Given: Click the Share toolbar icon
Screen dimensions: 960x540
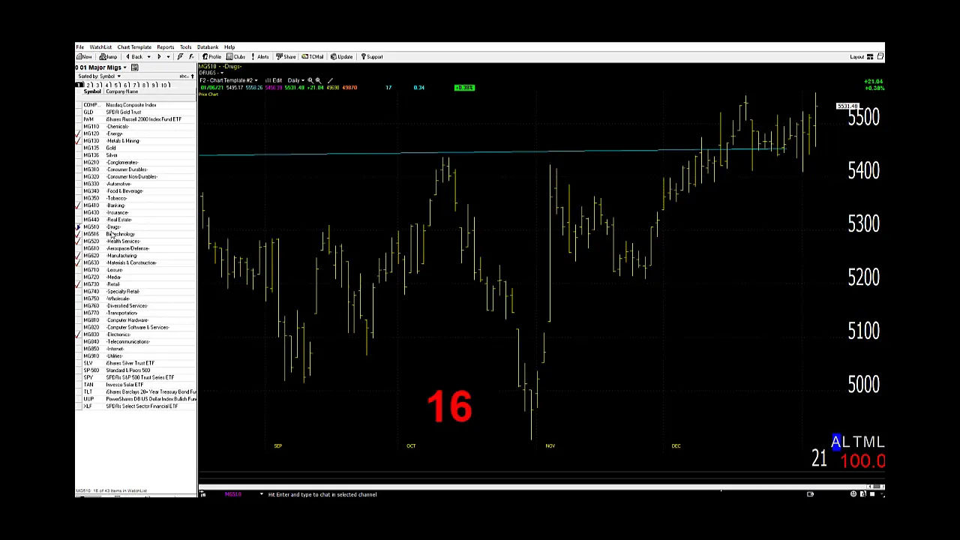Looking at the screenshot, I should [x=286, y=57].
